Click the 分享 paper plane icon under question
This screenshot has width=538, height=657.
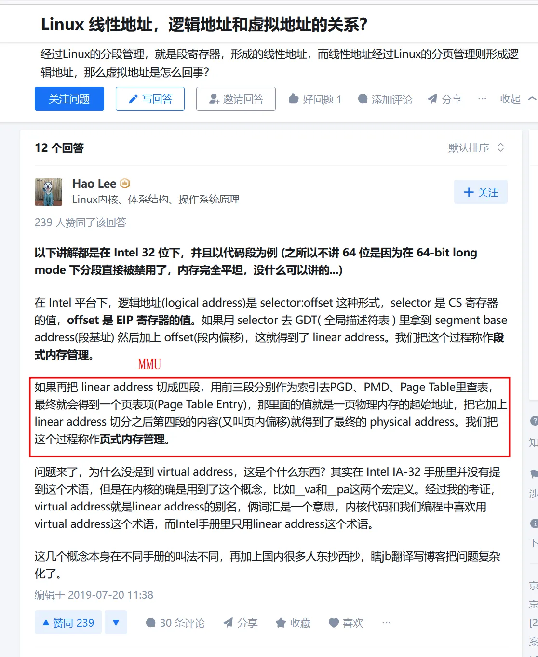tap(432, 99)
